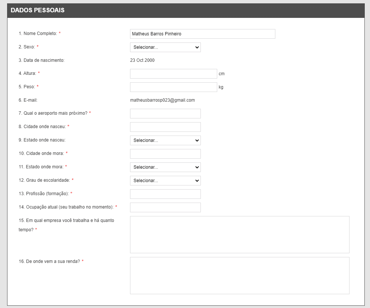
Task: Expand the Grau de escolaridade dropdown
Action: pyautogui.click(x=165, y=181)
